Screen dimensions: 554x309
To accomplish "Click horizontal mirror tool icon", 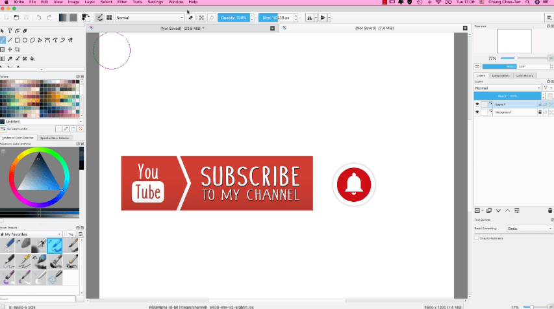I will (x=310, y=18).
